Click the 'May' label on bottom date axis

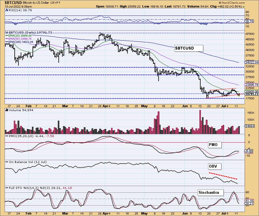(x=144, y=213)
